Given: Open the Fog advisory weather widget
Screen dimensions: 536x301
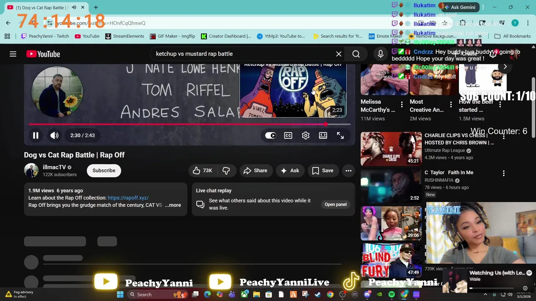Looking at the screenshot, I should point(19,294).
